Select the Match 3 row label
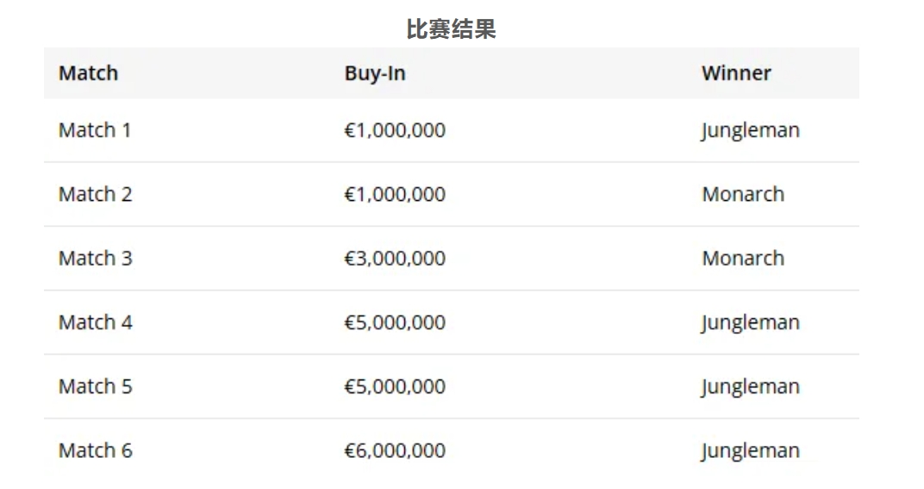The image size is (924, 489). pos(95,258)
